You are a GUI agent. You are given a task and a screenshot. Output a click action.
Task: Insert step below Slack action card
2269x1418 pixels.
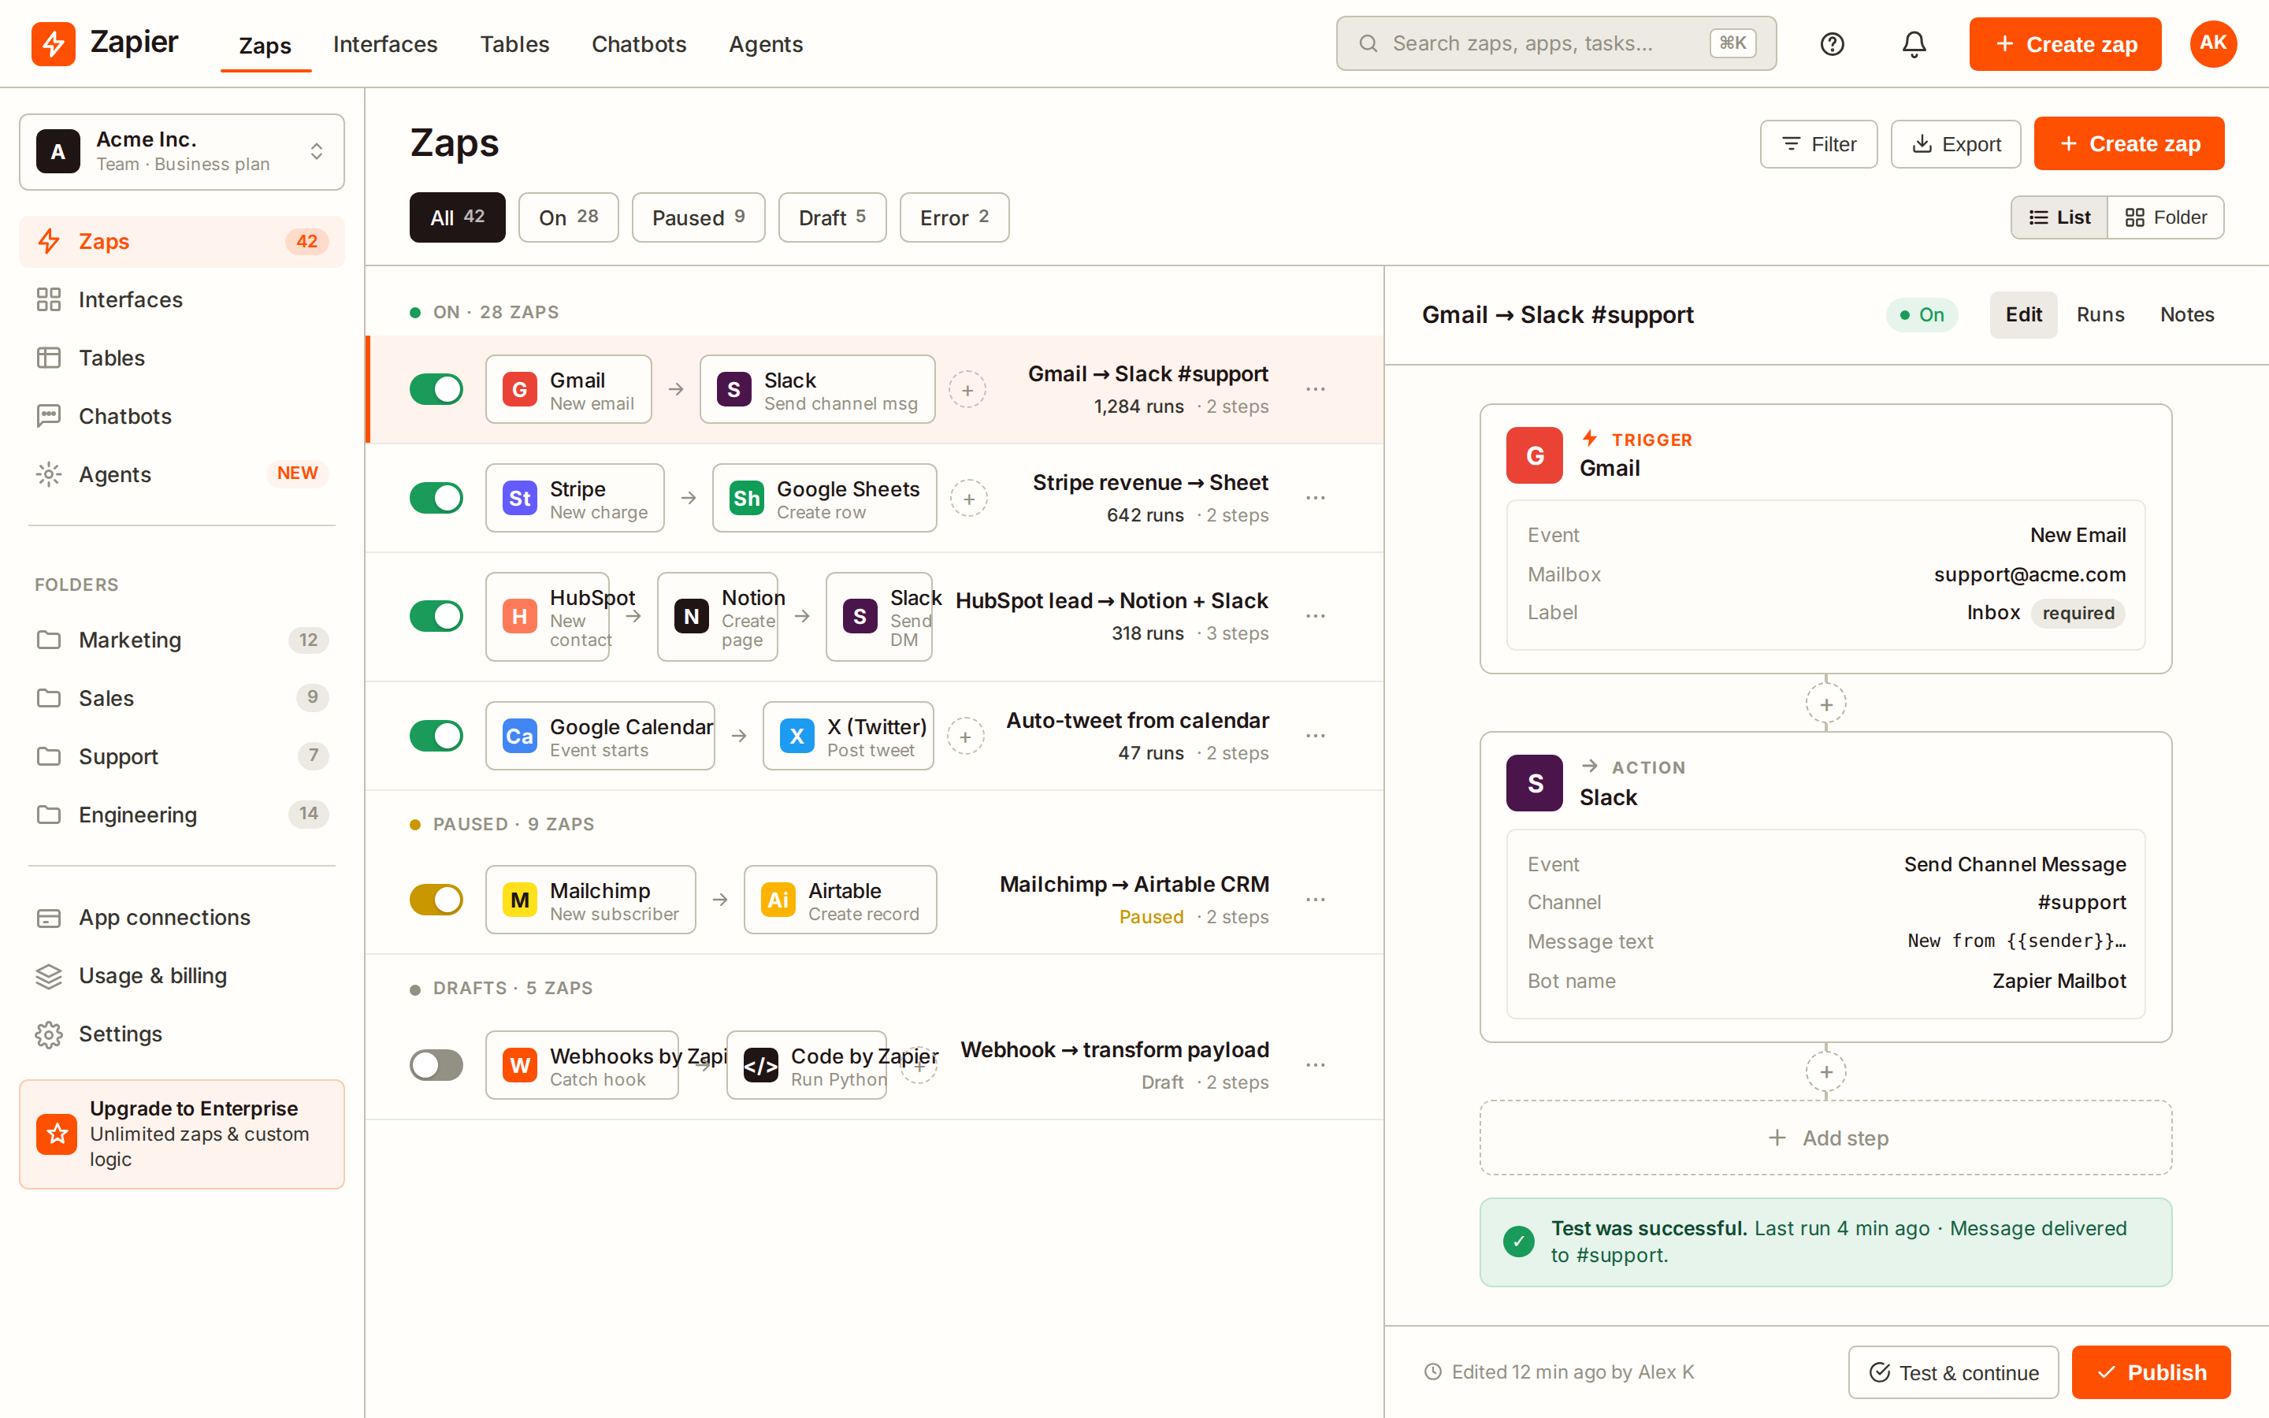(x=1825, y=1072)
